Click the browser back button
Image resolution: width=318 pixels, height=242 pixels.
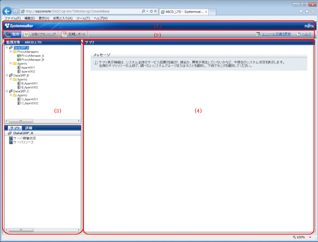click(7, 11)
